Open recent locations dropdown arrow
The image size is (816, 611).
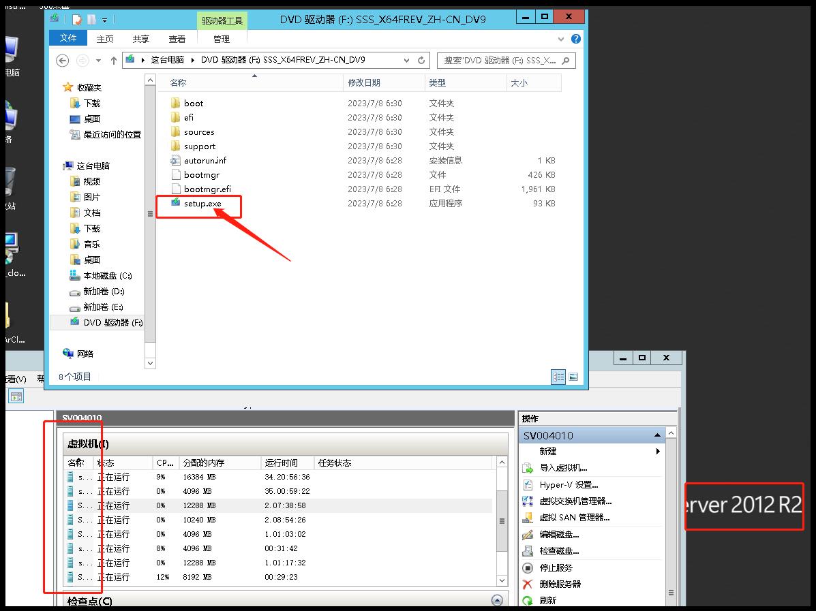[98, 61]
